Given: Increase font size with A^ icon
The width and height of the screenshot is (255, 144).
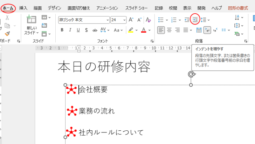Looking at the screenshot, I should (x=131, y=20).
